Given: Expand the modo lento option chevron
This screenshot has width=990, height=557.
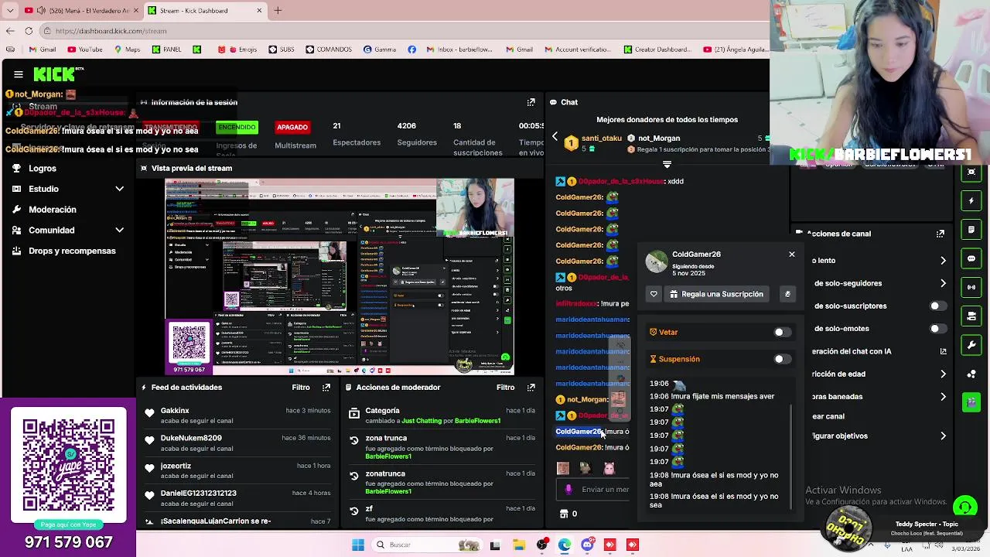Looking at the screenshot, I should tap(943, 261).
